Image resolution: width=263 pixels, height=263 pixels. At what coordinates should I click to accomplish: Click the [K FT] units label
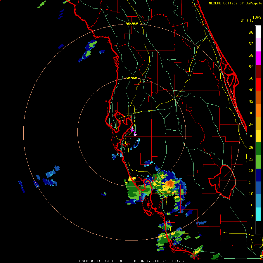point(247,20)
